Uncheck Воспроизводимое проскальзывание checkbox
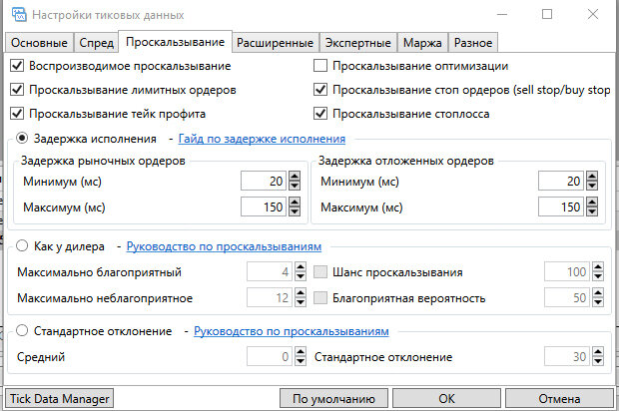Screen dimensions: 619x411 [x=17, y=66]
